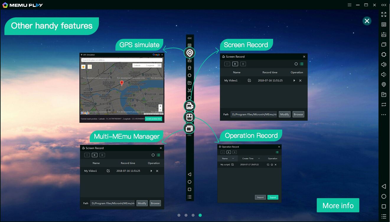Zoom in the GPS map with plus
This screenshot has width=390, height=222.
point(160,106)
